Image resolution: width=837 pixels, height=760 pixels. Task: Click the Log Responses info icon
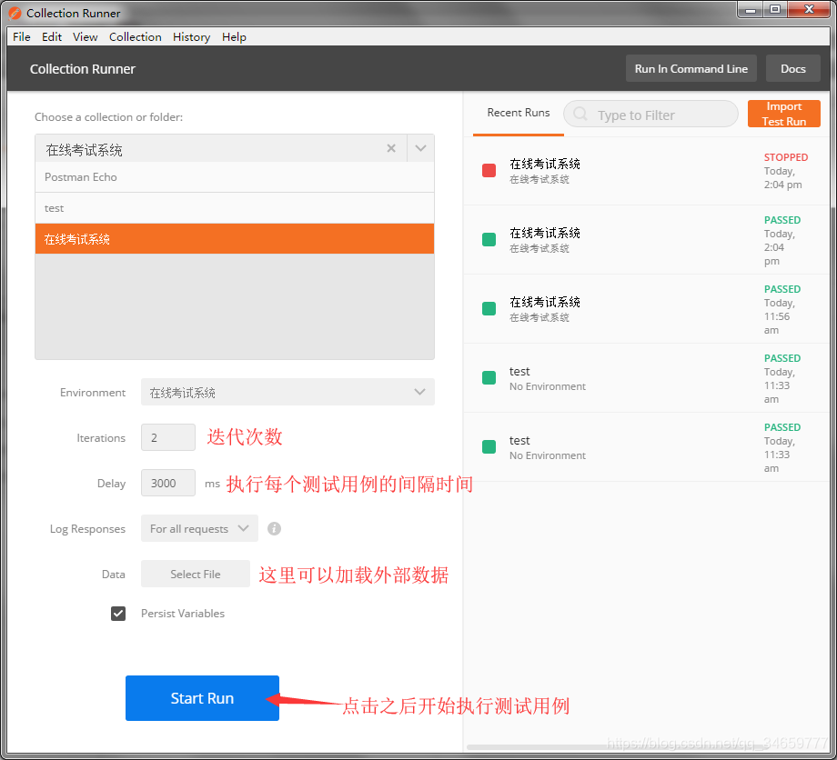275,528
